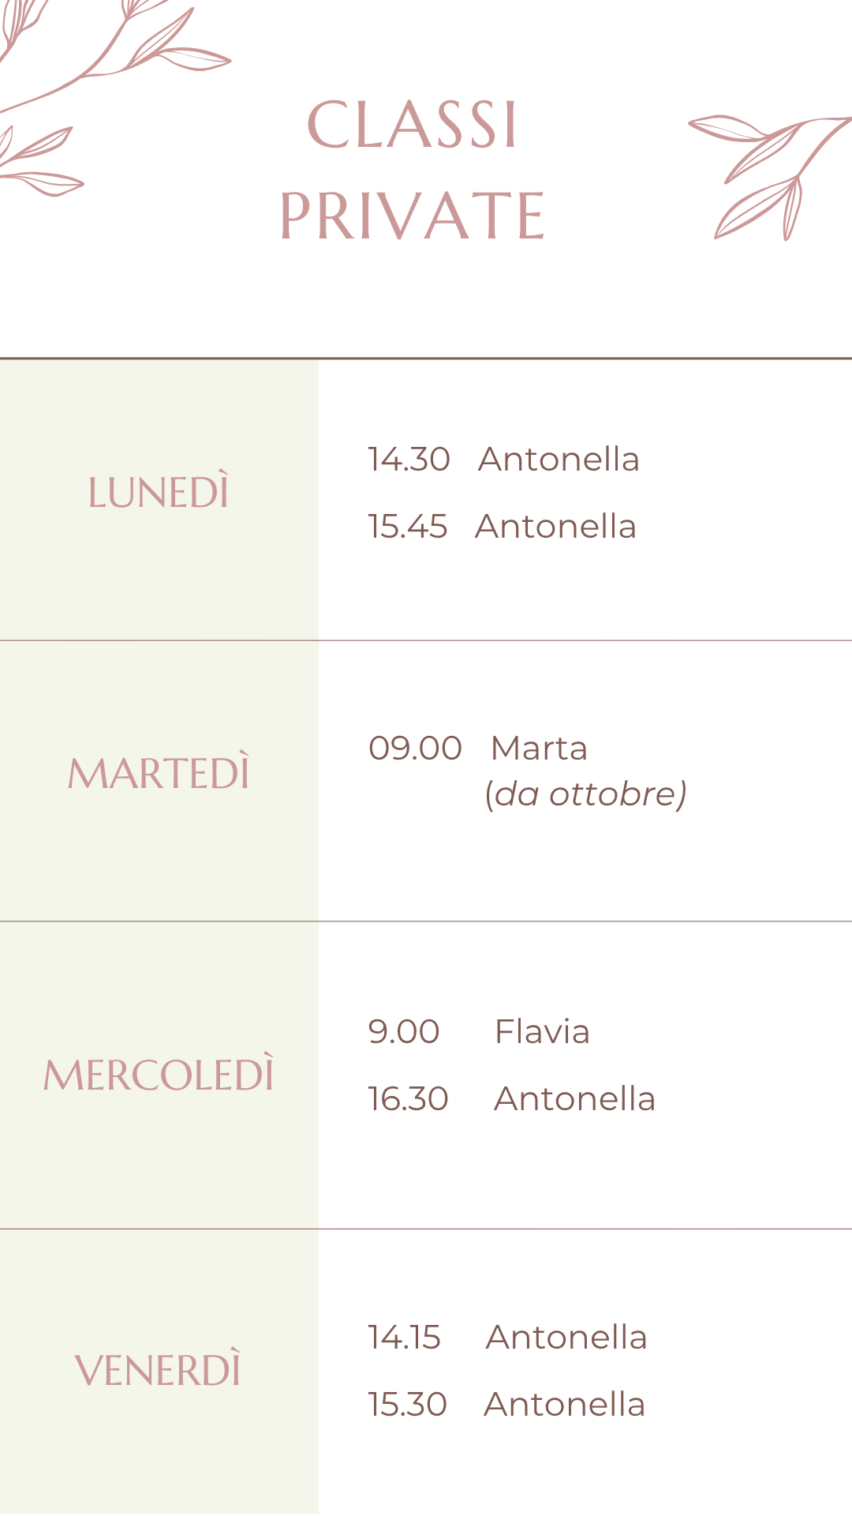Click the VENERDÌ day label
Image resolution: width=852 pixels, height=1516 pixels.
tap(158, 1368)
